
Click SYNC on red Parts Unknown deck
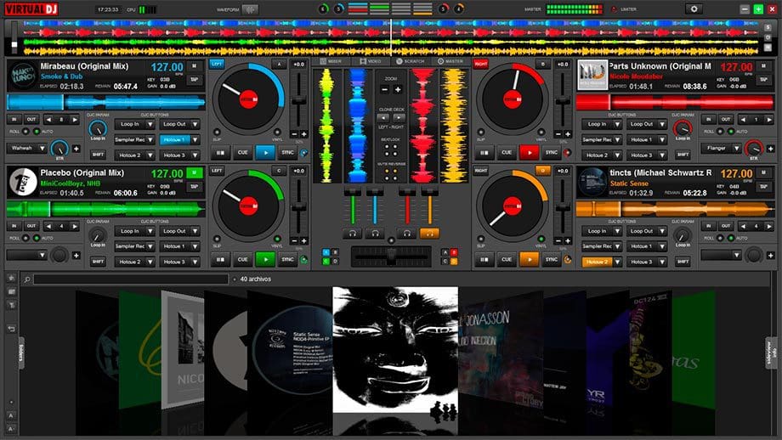(551, 153)
